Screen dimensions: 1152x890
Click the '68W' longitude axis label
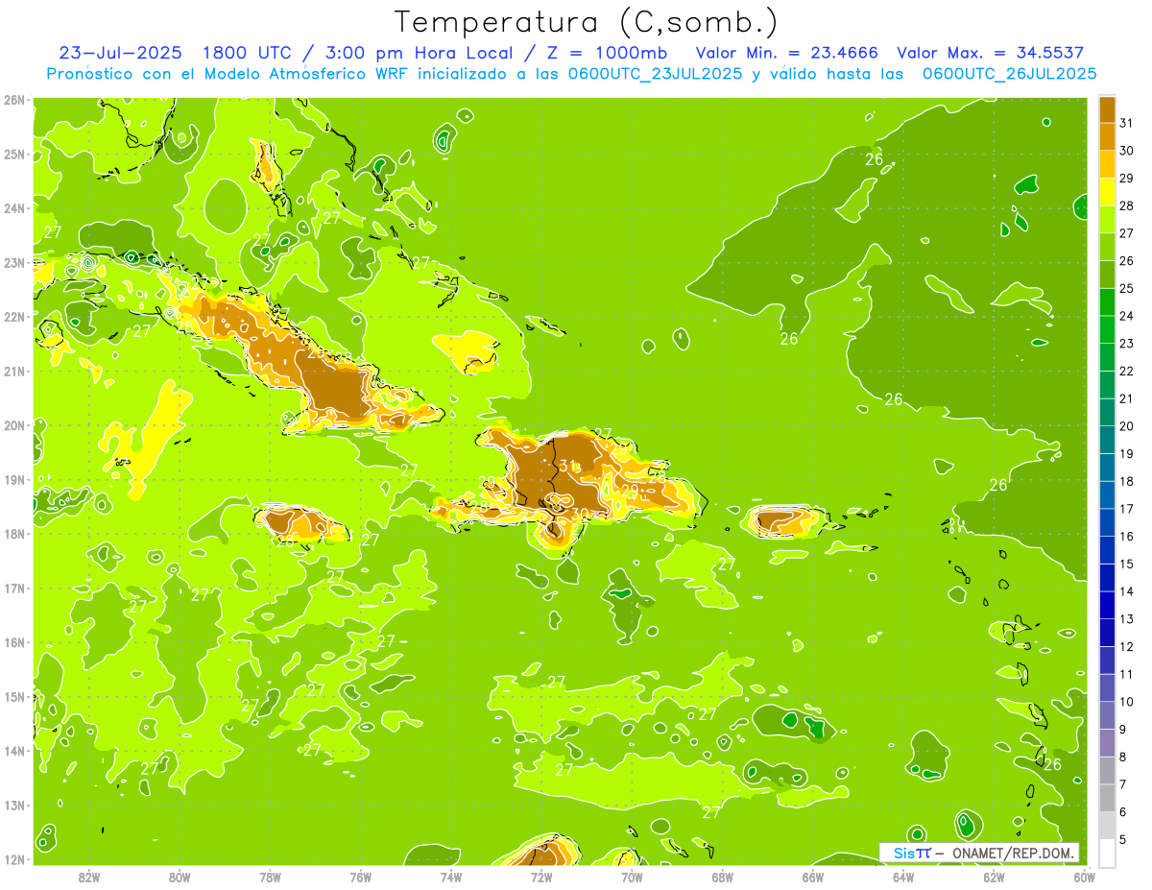click(723, 876)
